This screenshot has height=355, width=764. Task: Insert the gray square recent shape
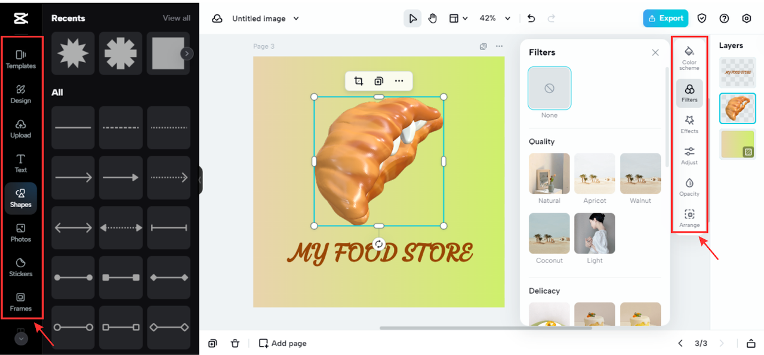click(168, 54)
